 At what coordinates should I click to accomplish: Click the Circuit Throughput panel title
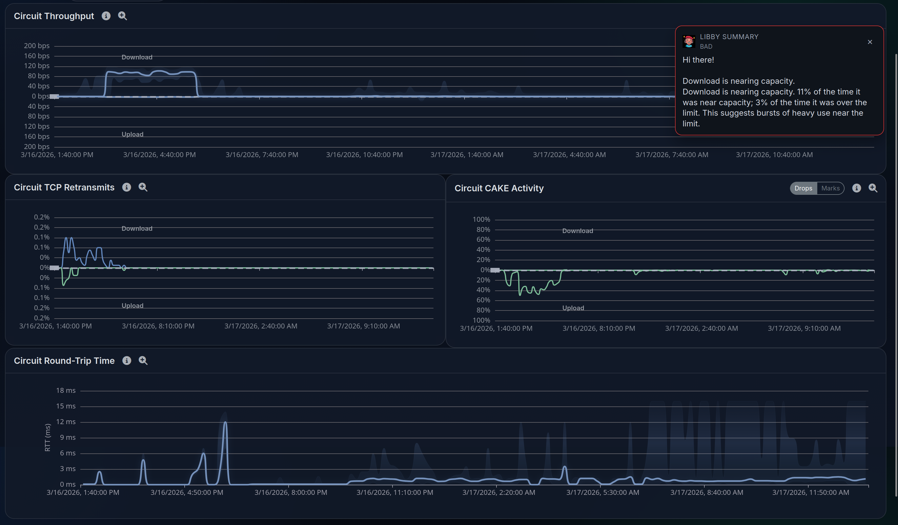[54, 16]
